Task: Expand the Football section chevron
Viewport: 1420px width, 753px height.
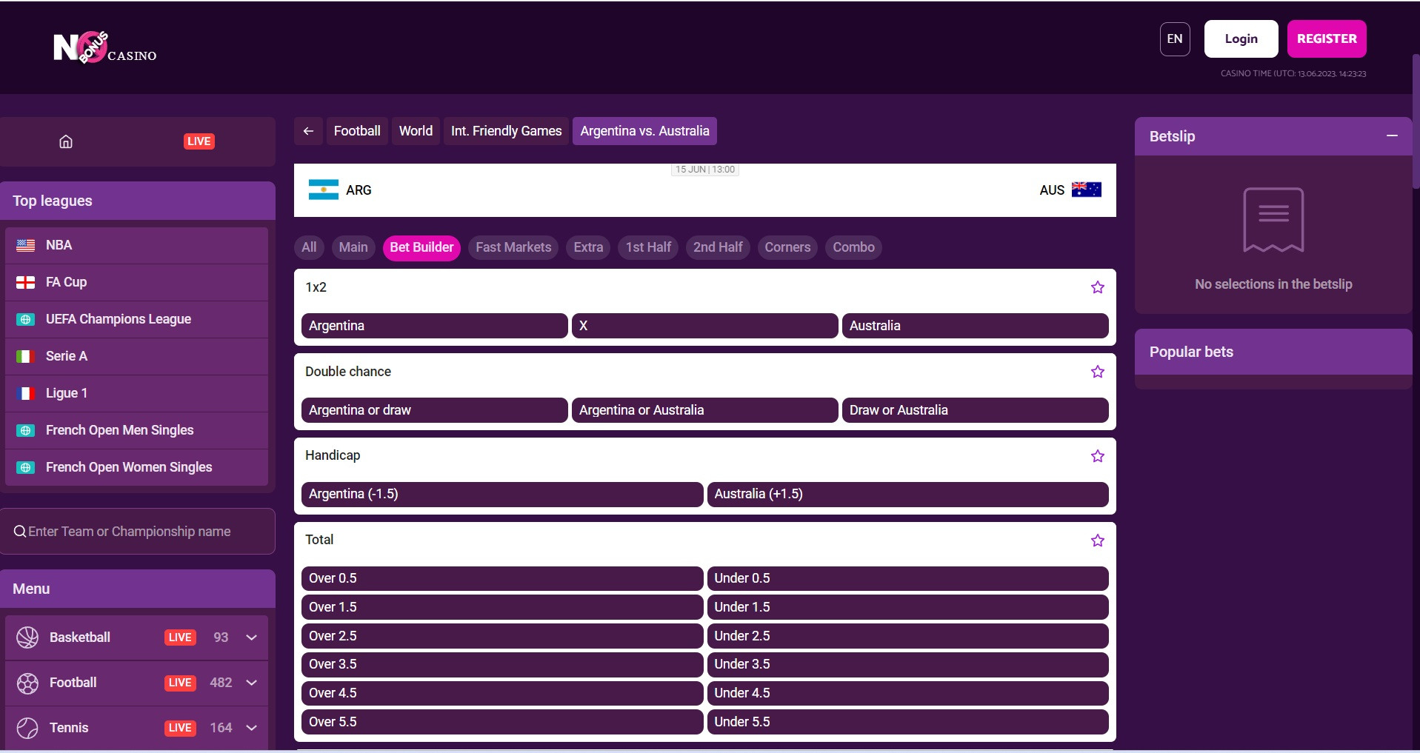Action: point(251,683)
